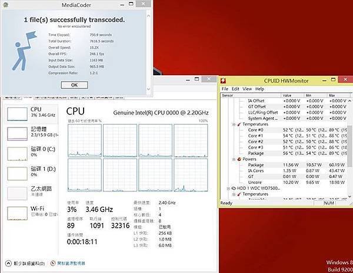Click the Resource Monitor gauge icon

pos(53,263)
